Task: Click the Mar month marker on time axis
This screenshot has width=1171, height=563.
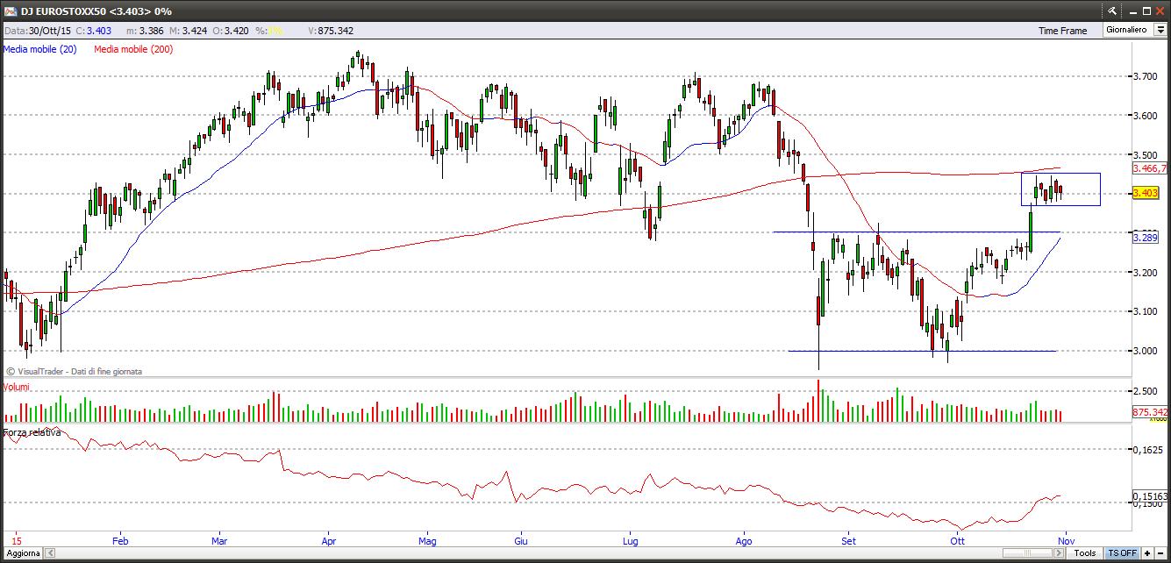Action: coord(220,542)
